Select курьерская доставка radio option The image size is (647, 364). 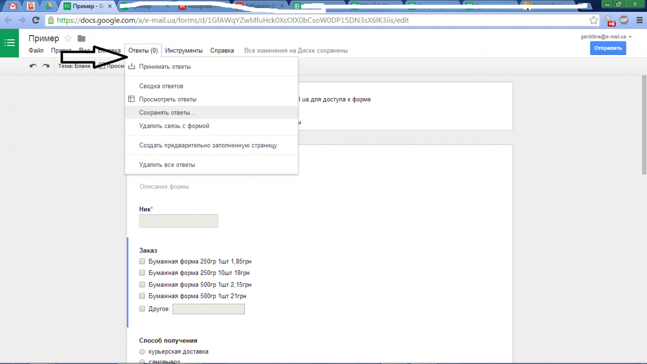(142, 352)
